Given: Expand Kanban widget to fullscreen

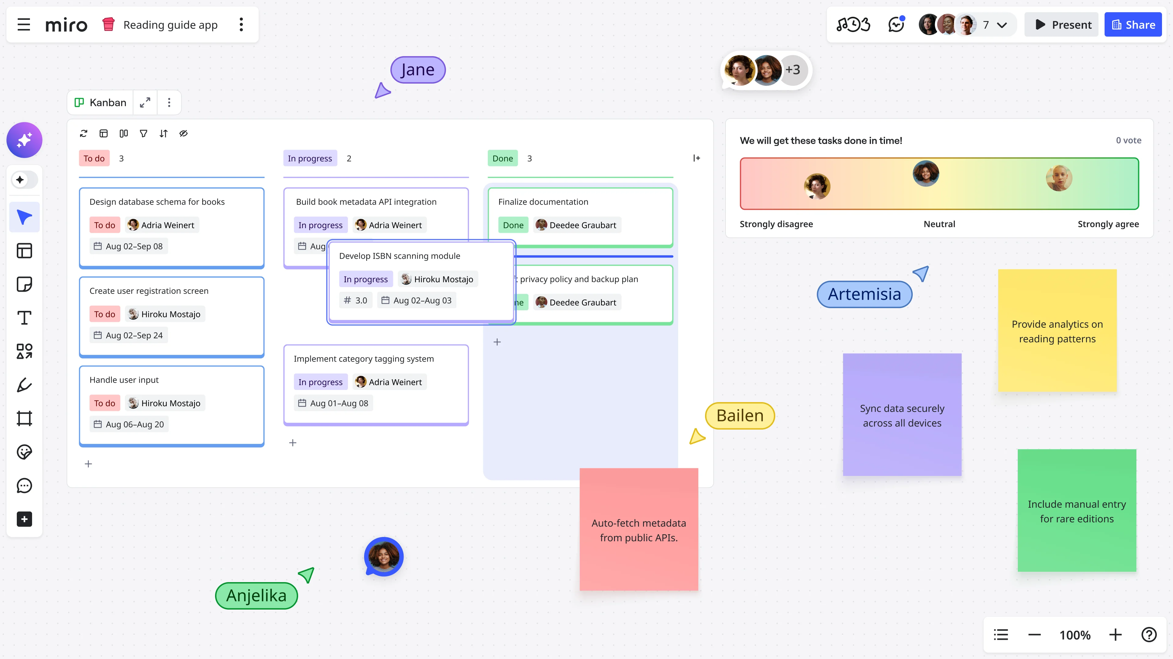Looking at the screenshot, I should pos(145,103).
